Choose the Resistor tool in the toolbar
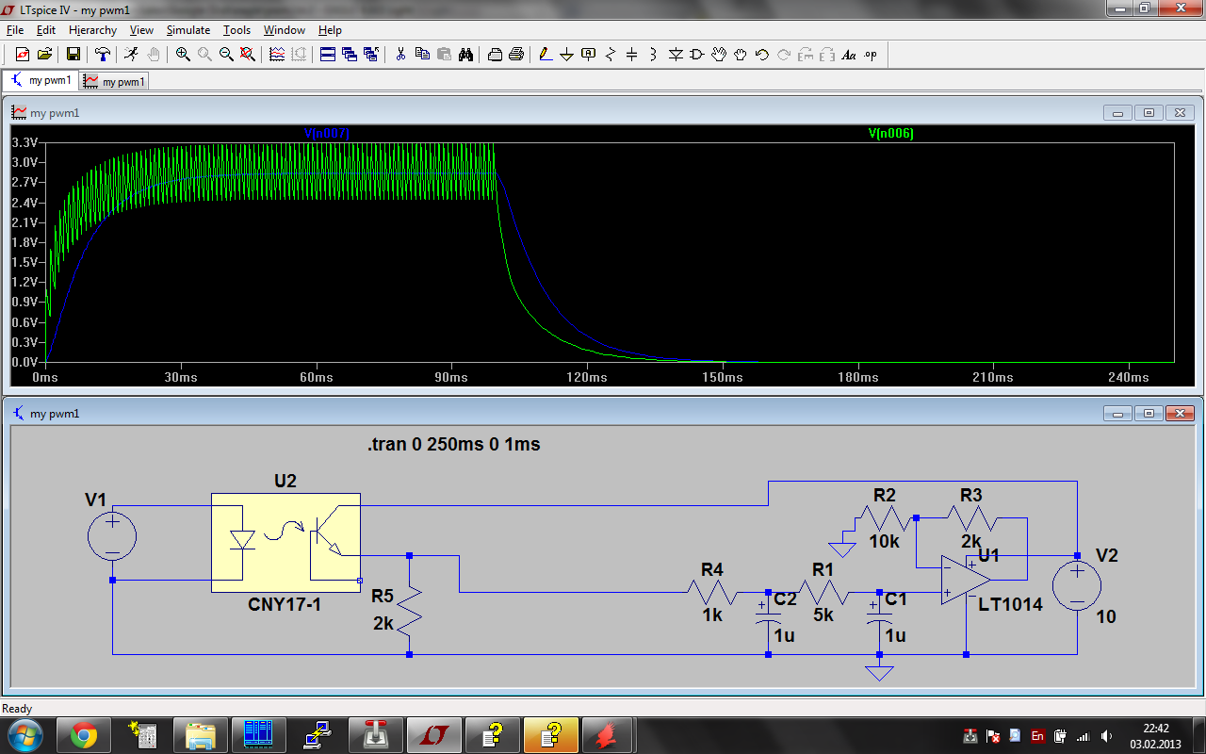Screen dimensions: 1206x754 611,55
